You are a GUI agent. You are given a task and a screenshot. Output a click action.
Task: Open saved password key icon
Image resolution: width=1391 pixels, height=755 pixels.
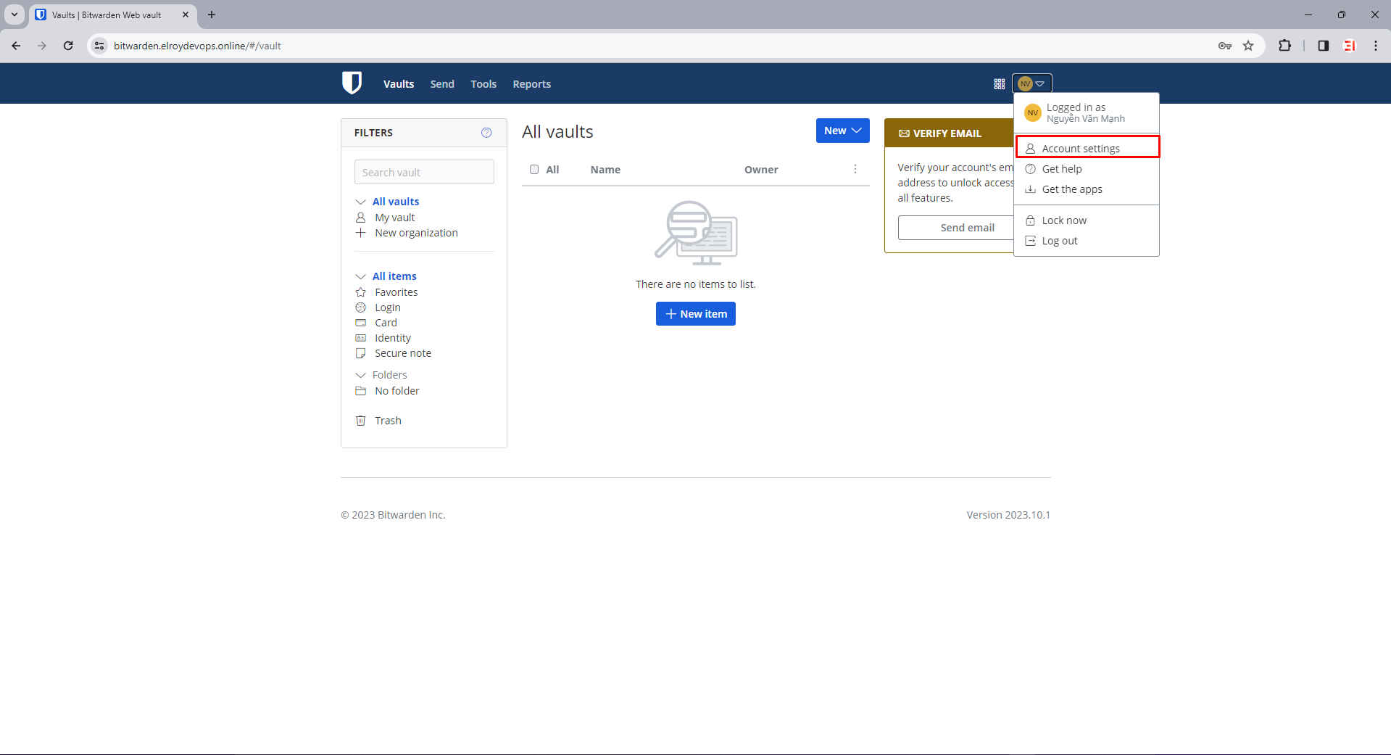1225,46
